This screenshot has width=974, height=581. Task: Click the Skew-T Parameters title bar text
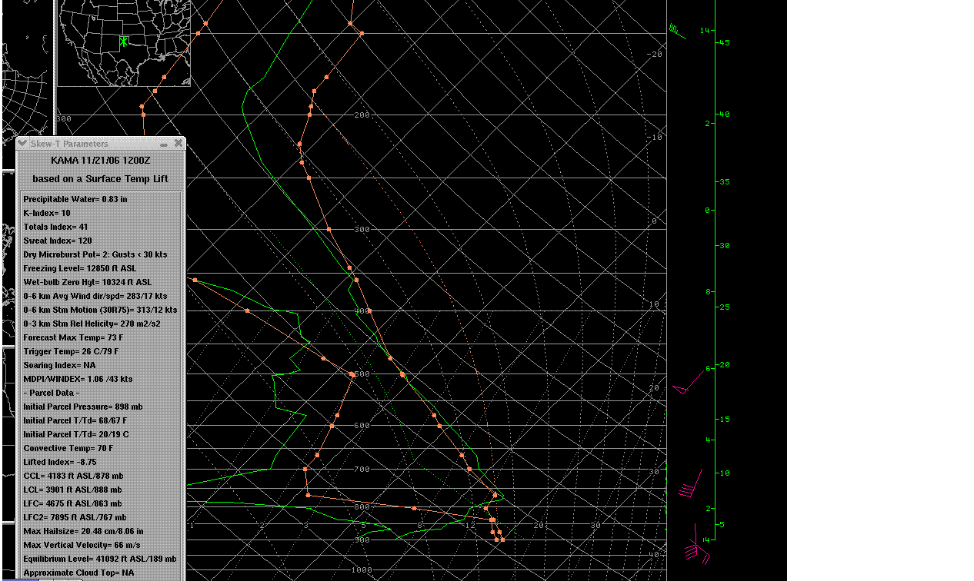69,144
